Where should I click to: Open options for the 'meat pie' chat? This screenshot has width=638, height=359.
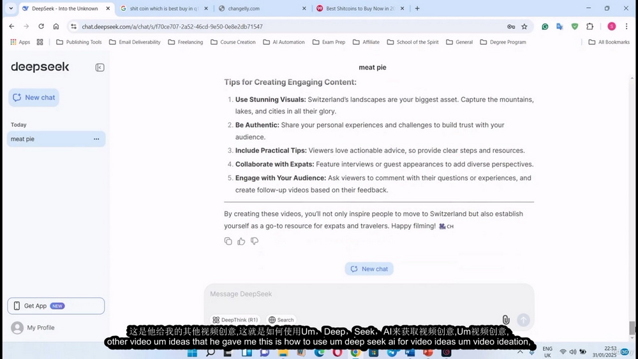[96, 139]
